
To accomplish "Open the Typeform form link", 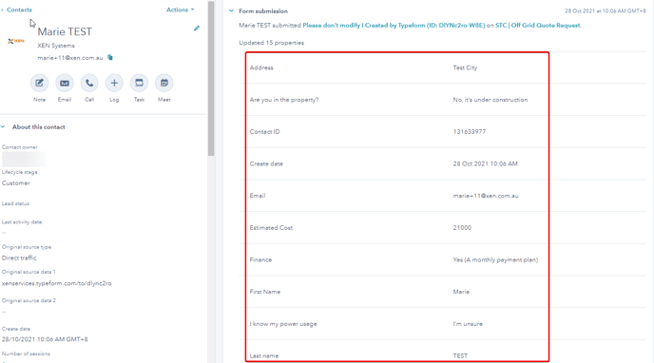I will tap(394, 26).
